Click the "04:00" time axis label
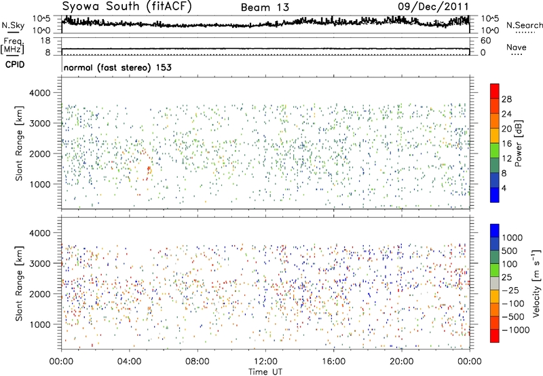Screen dimensions: 543x376 (x=129, y=362)
